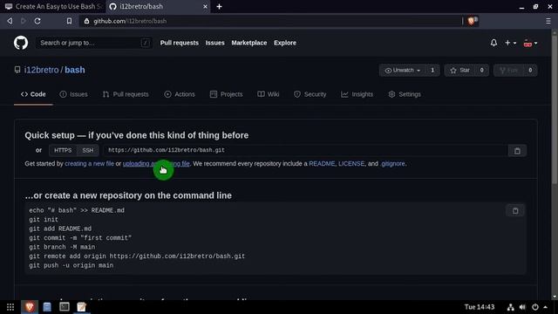The height and width of the screenshot is (314, 558).
Task: Go back in browser history
Action: 10,21
